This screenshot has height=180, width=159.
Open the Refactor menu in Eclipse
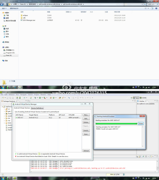(x=12, y=95)
